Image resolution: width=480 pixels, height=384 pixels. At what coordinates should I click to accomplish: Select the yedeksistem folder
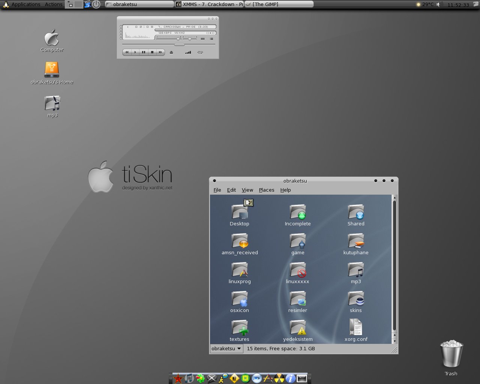(298, 331)
